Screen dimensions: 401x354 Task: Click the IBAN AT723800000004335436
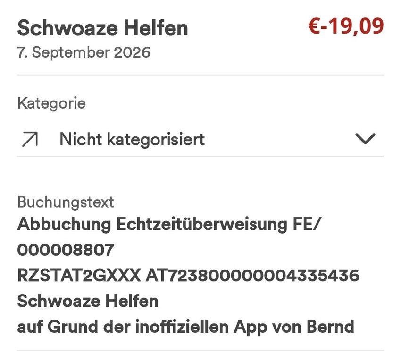tap(252, 276)
